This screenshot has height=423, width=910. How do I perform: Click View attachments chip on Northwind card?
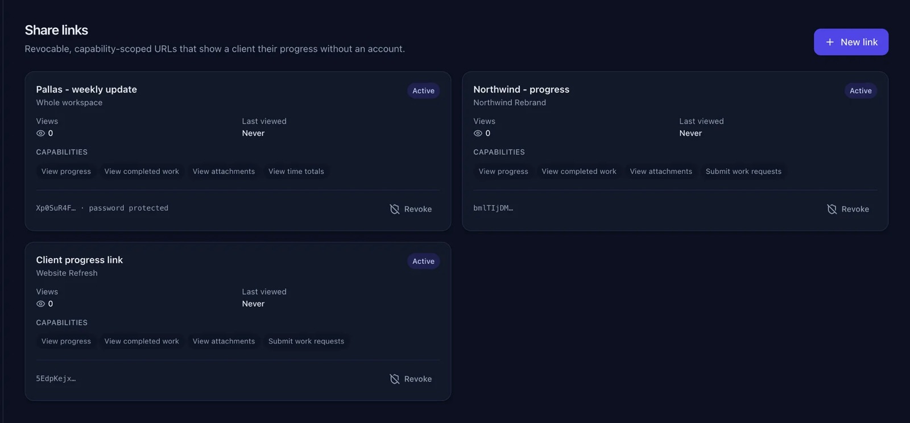pos(661,172)
